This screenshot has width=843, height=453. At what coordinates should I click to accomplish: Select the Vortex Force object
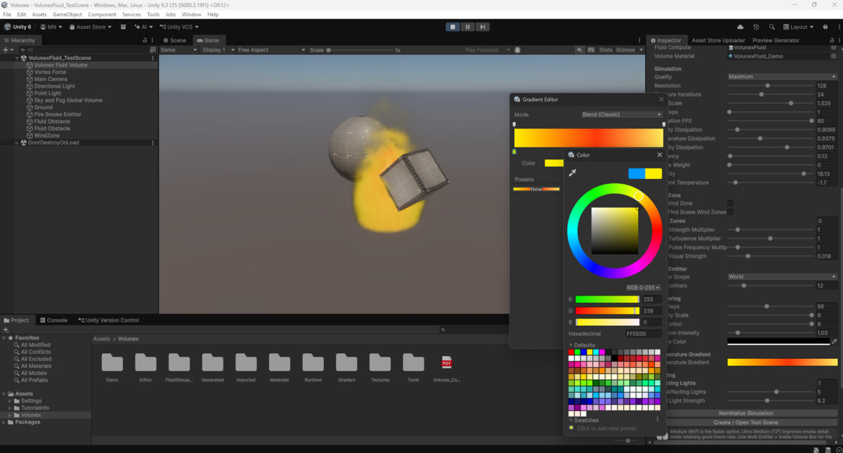coord(50,72)
